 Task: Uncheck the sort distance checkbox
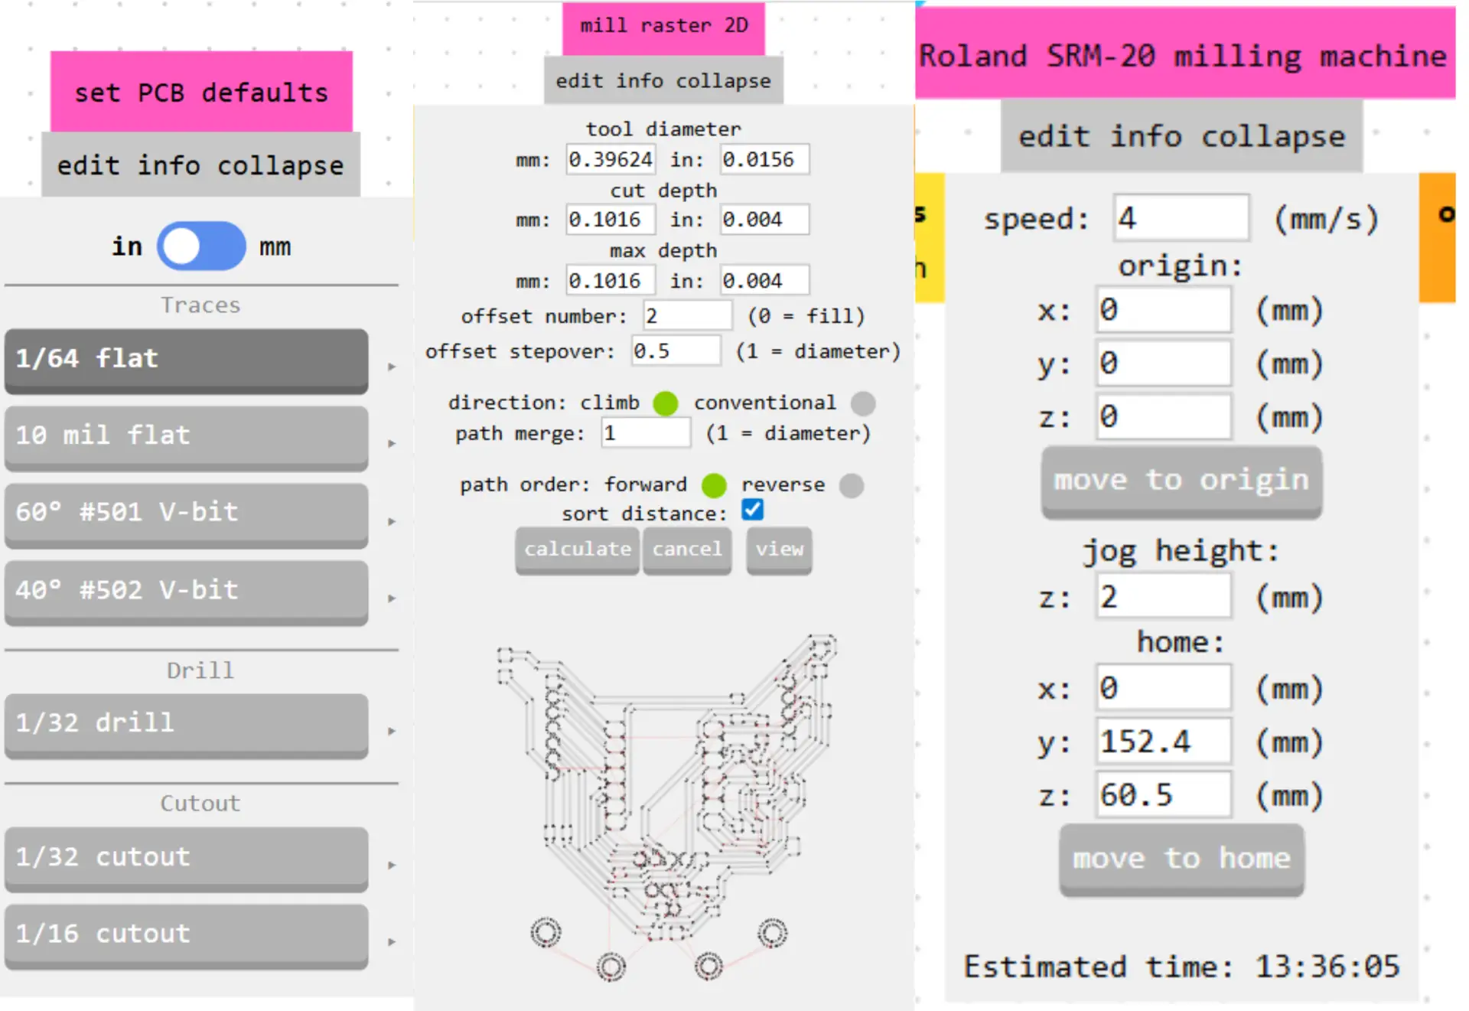point(752,510)
